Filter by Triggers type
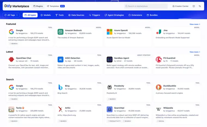This screenshot has width=207, height=127. pyautogui.click(x=95, y=15)
